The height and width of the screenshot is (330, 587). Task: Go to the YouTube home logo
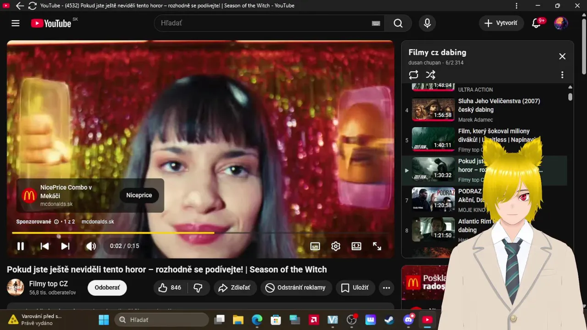coord(51,23)
